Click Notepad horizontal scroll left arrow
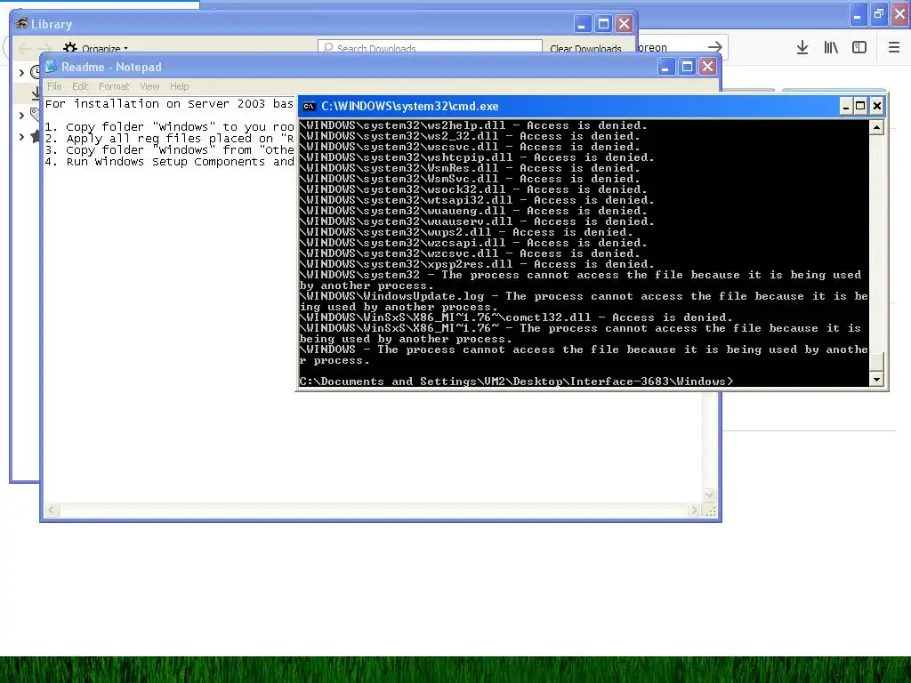 tap(51, 510)
